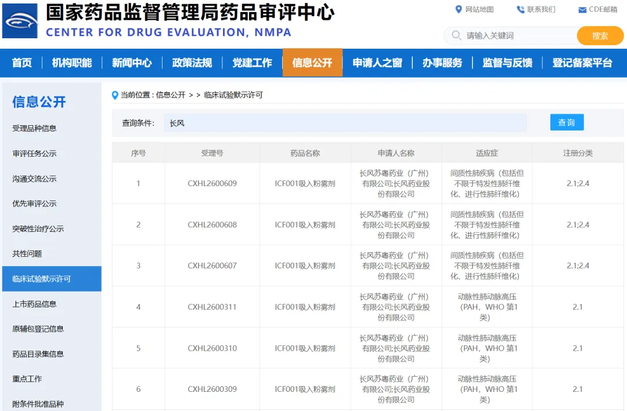Click the blue 查询 button
This screenshot has width=627, height=411.
pyautogui.click(x=567, y=122)
